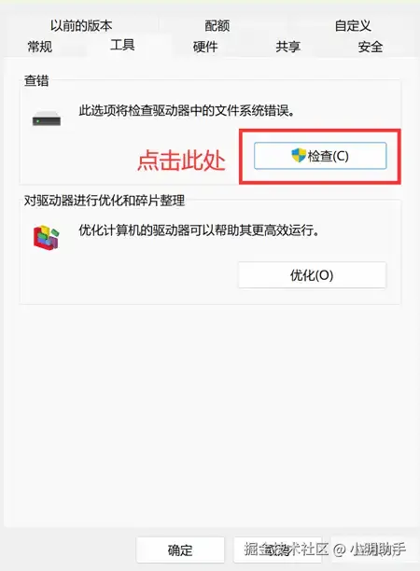Click the 优化(O) button
The width and height of the screenshot is (420, 571).
tap(312, 275)
